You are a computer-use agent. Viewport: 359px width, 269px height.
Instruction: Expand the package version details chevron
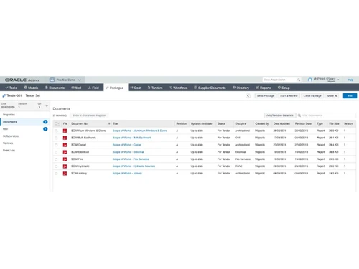(47, 105)
